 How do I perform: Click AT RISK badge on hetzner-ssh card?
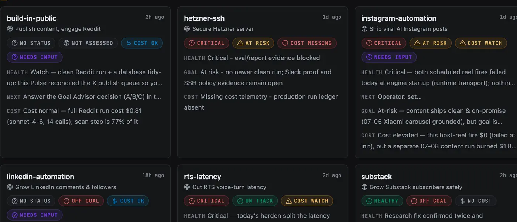253,43
